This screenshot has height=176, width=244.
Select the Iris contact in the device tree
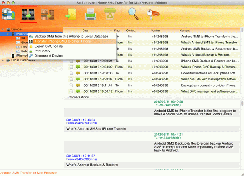(23, 38)
